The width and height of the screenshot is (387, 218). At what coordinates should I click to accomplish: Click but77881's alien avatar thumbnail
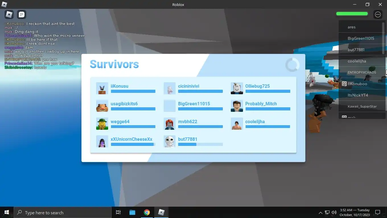tap(170, 141)
